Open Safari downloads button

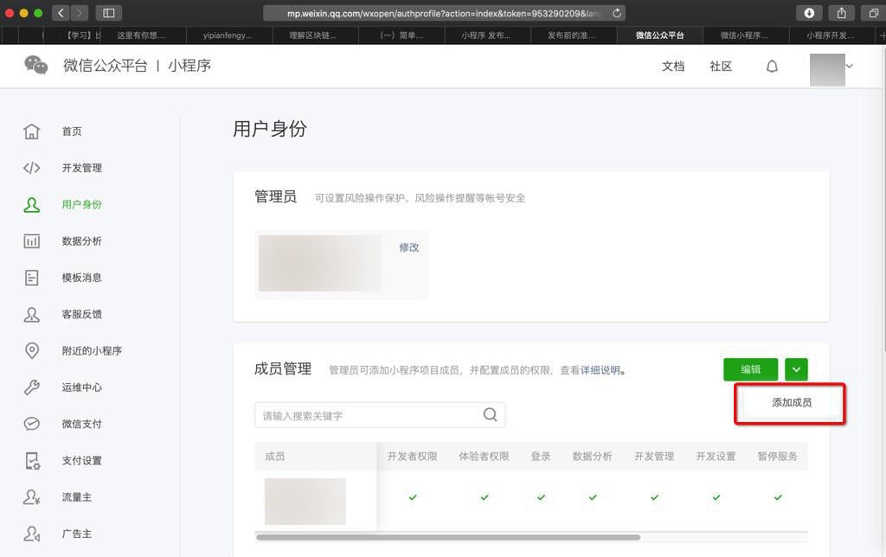tap(809, 13)
